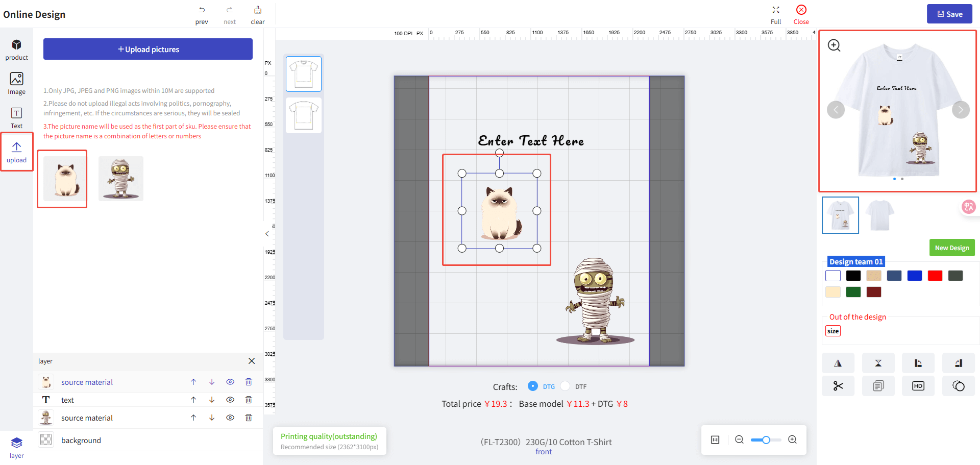Delete the text layer with trash icon
Image resolution: width=980 pixels, height=465 pixels.
click(x=249, y=400)
